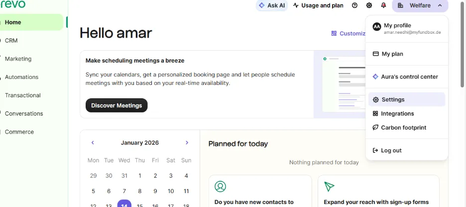Click the Customize link

click(349, 33)
